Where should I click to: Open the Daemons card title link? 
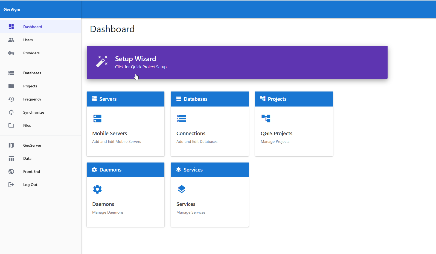[x=103, y=204]
